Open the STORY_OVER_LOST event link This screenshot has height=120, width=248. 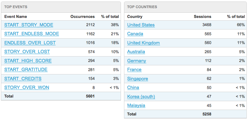point(27,52)
